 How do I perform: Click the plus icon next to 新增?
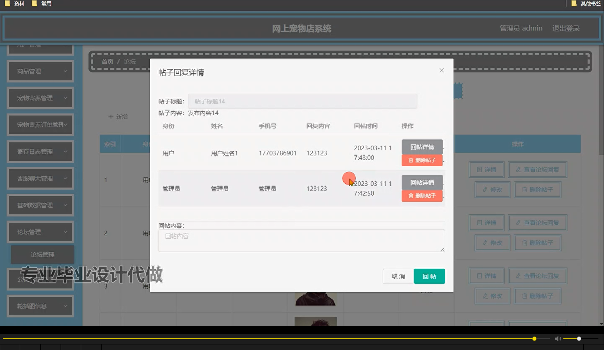111,117
